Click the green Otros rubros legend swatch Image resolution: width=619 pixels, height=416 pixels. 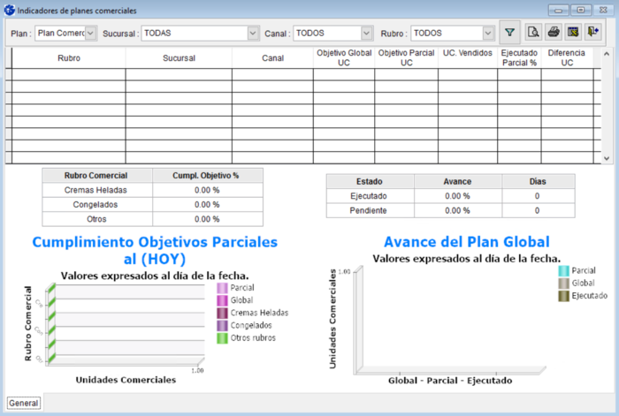[x=222, y=337]
